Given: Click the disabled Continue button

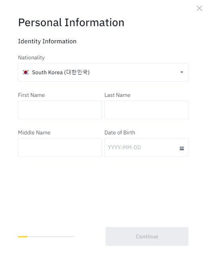Looking at the screenshot, I should click(147, 236).
